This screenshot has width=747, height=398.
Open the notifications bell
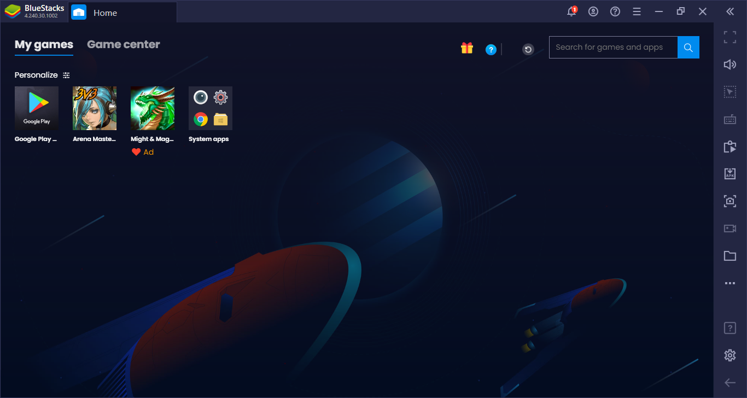point(571,11)
